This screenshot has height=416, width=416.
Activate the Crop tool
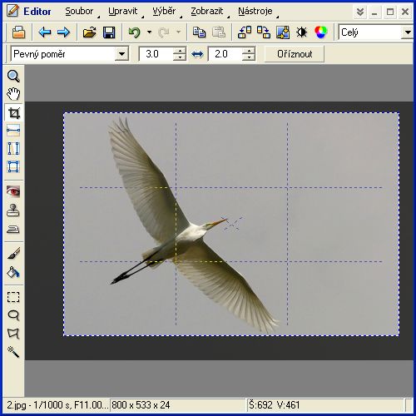tap(13, 113)
